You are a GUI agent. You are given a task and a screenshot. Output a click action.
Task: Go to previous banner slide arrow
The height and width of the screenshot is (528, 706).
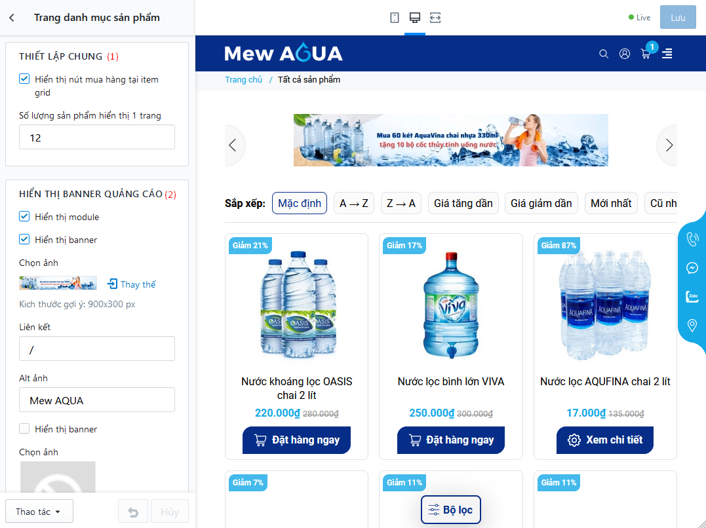tap(234, 145)
